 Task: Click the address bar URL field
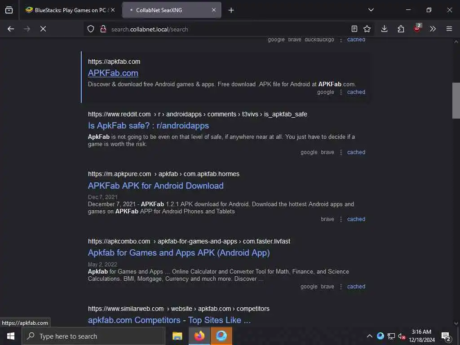coord(229,29)
